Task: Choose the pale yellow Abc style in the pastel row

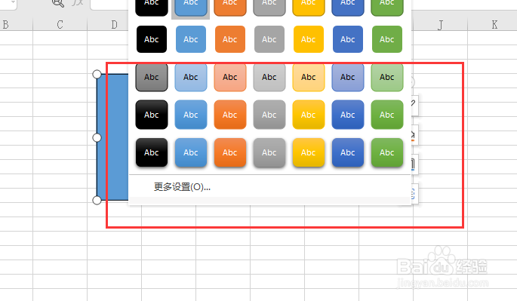Action: pos(308,77)
